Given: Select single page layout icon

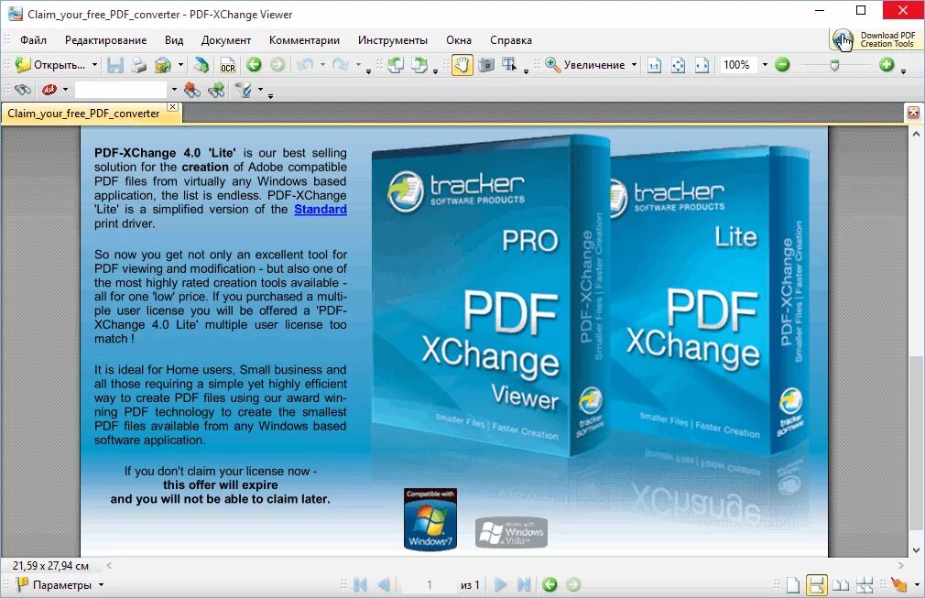Looking at the screenshot, I should [793, 585].
